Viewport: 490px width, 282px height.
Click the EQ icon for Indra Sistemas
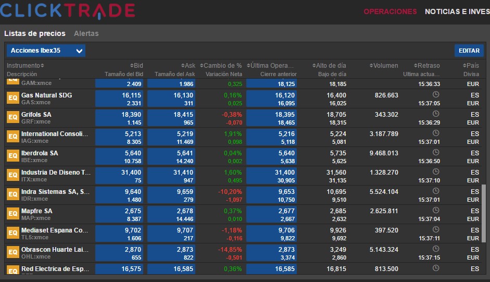(x=13, y=194)
